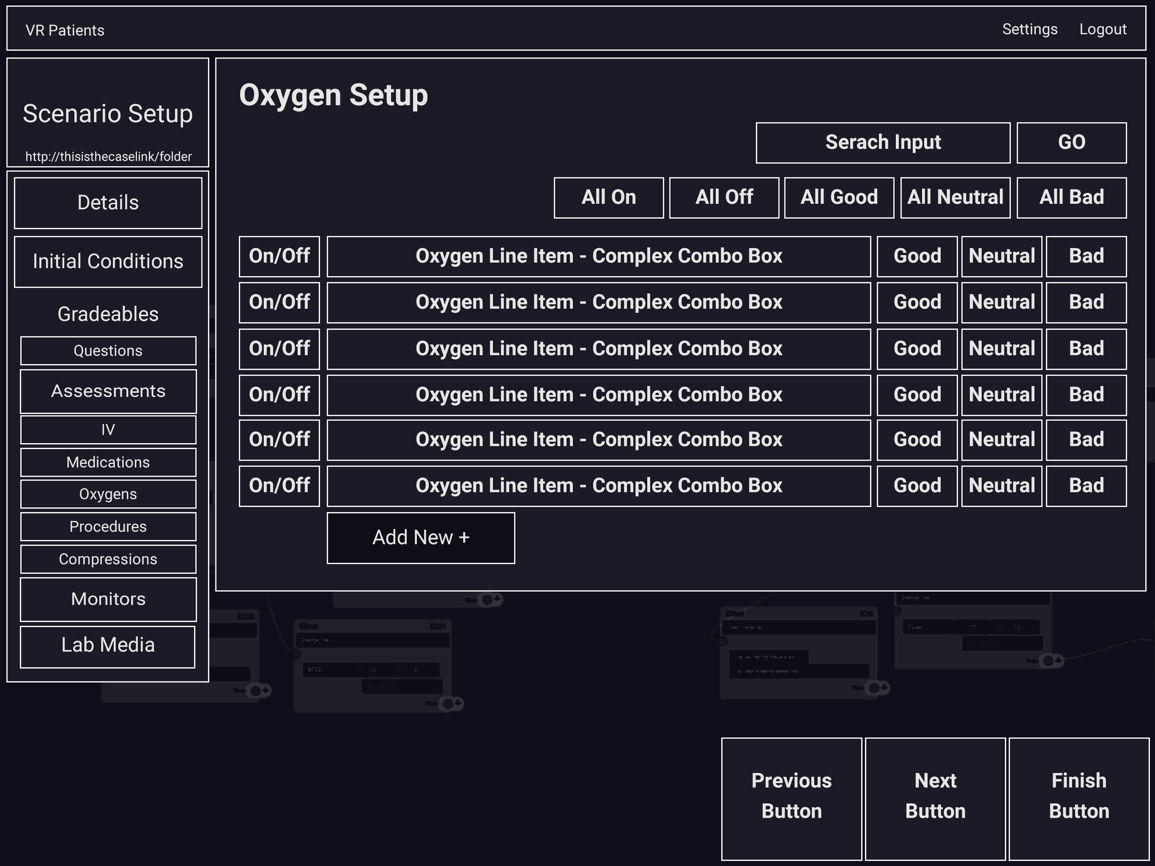Set all items with All Neutral
Image resolution: width=1155 pixels, height=866 pixels.
[955, 197]
